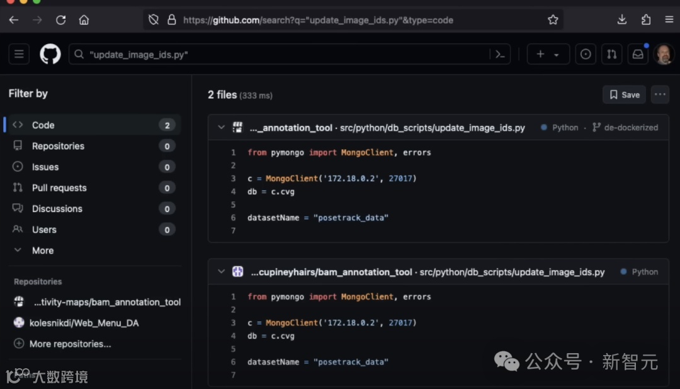The image size is (680, 389).
Task: Collapse the first file result
Action: [221, 128]
